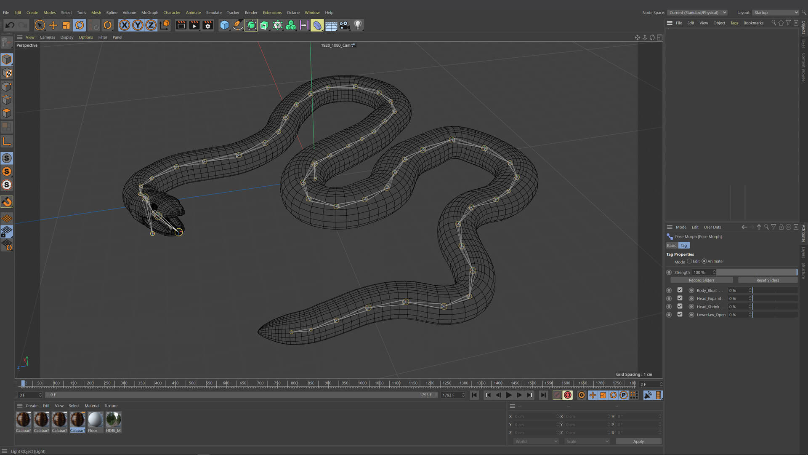Open the MoGraph menu
Screen dimensions: 808x455
click(149, 13)
